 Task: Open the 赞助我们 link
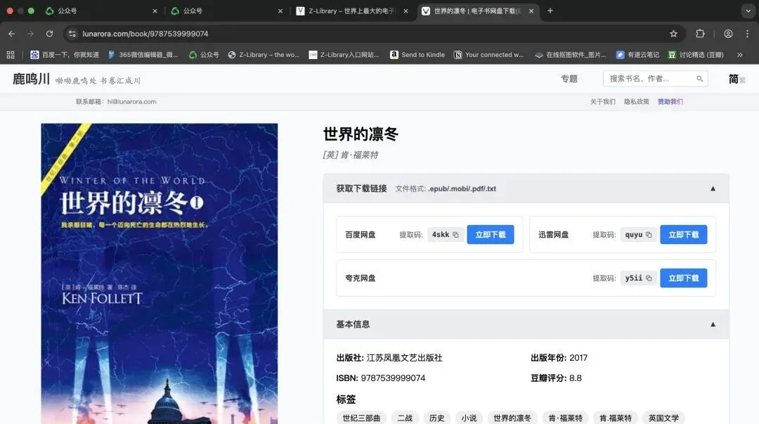tap(670, 102)
